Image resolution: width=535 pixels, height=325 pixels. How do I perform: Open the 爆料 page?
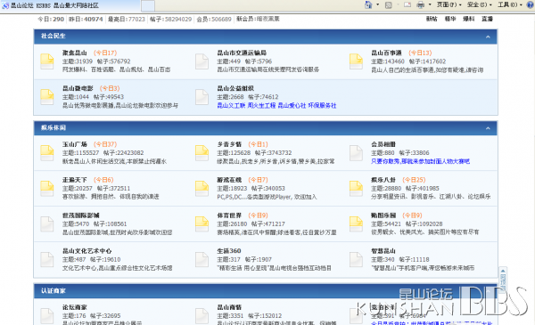pyautogui.click(x=468, y=19)
